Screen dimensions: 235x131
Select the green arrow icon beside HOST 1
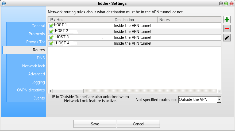pos(51,26)
